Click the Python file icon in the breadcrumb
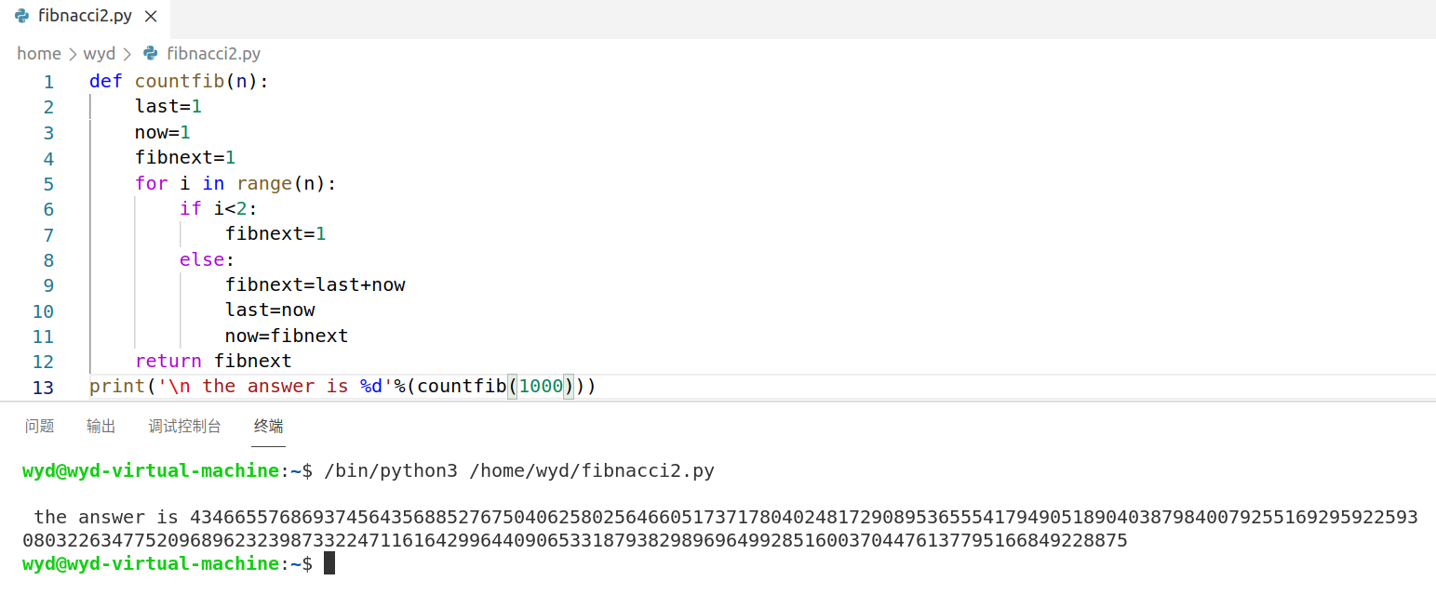 pyautogui.click(x=151, y=53)
